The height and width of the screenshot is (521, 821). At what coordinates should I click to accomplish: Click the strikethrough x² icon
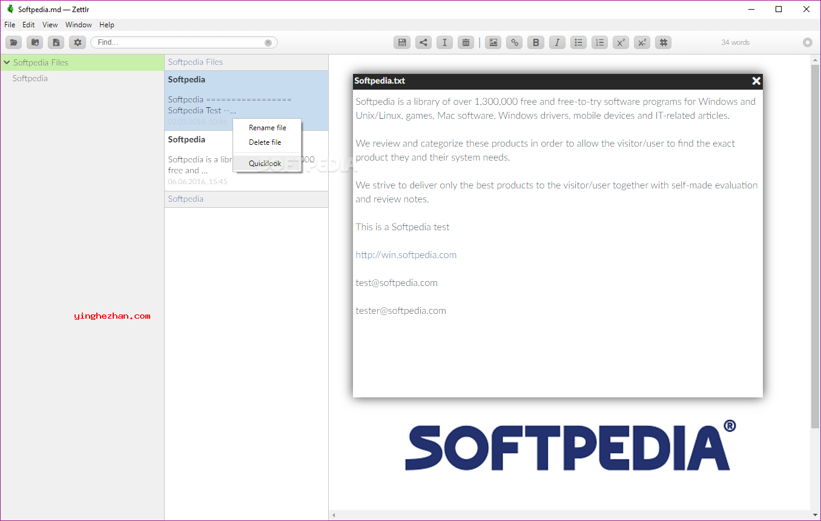tap(642, 42)
